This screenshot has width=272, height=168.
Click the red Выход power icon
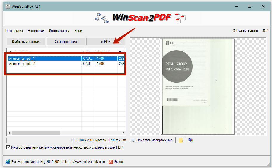pos(111,162)
